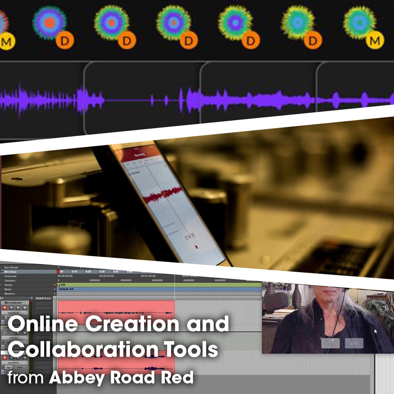Screen dimensions: 394x394
Task: Open the dropdown arrow left of INSERTS A-E
Action: (31, 298)
